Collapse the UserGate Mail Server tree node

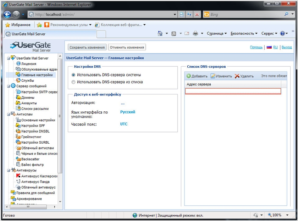tap(9, 58)
